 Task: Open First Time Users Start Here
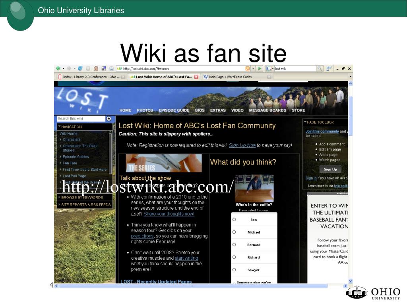(x=84, y=169)
